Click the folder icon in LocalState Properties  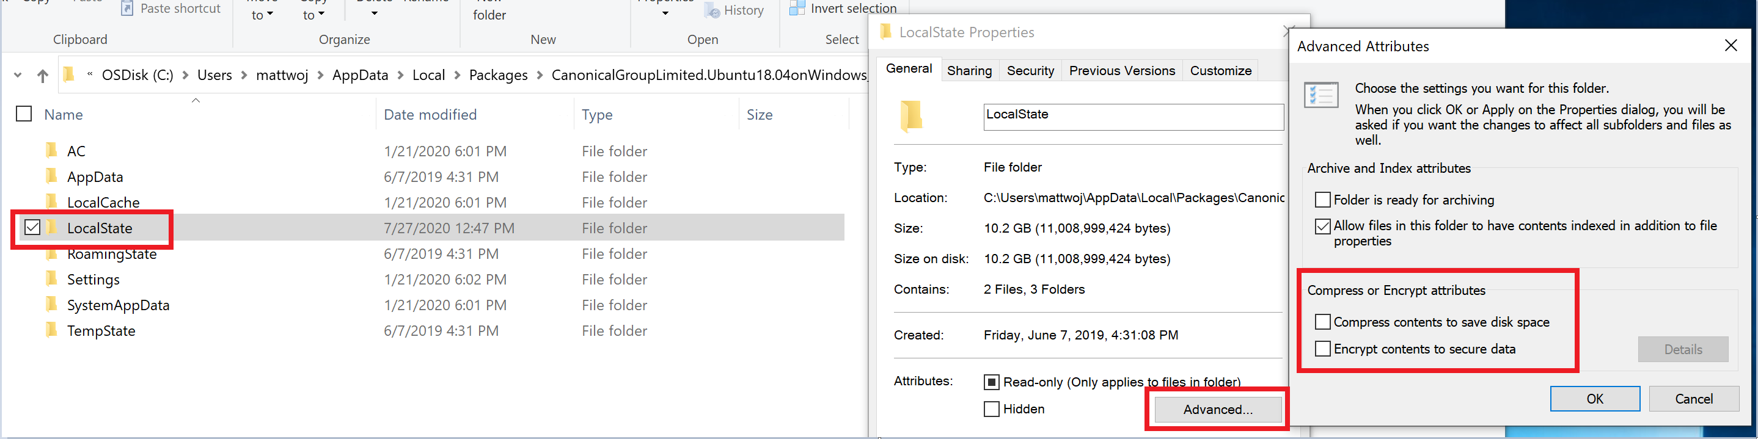[911, 116]
